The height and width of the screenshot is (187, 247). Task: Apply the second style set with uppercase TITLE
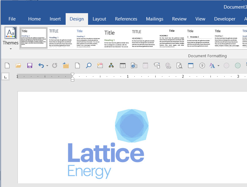(61, 38)
